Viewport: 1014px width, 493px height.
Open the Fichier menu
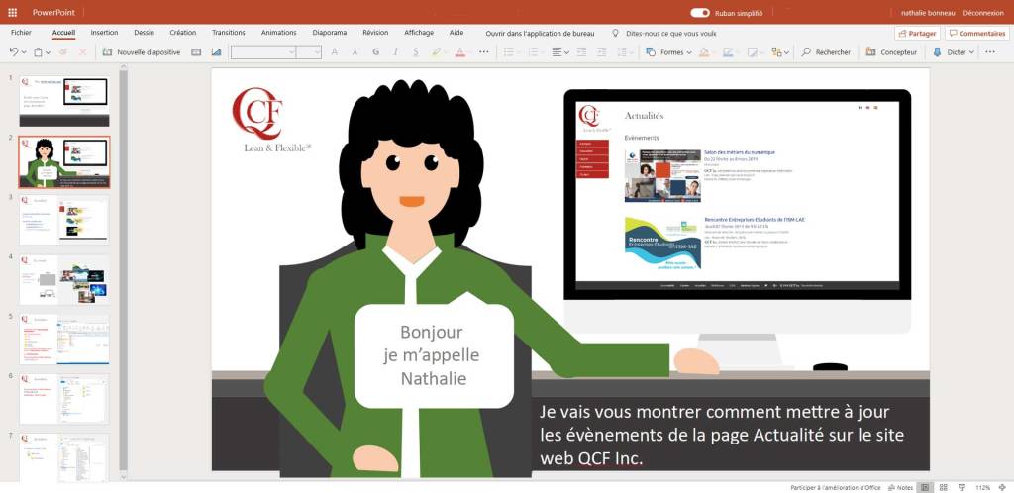click(x=22, y=33)
